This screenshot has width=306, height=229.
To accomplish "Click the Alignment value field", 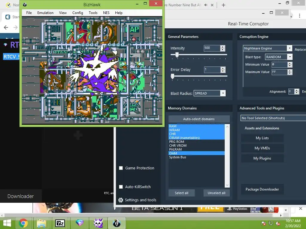I will coord(291,92).
